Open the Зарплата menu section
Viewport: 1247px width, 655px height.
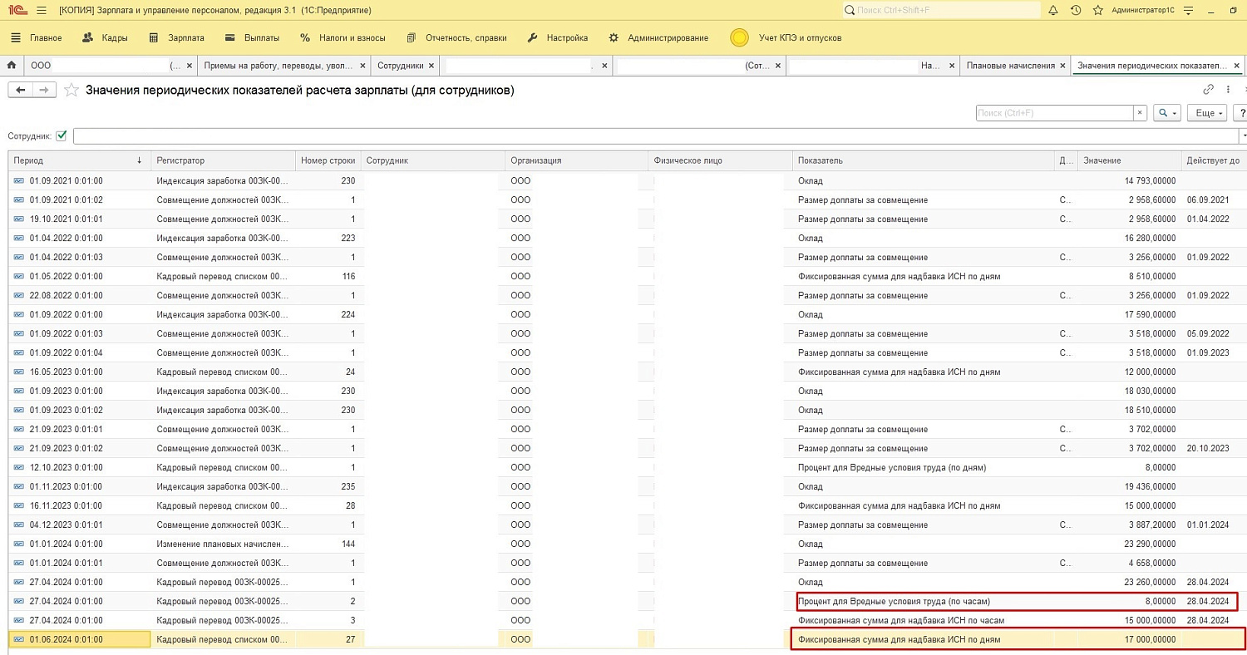click(x=186, y=37)
